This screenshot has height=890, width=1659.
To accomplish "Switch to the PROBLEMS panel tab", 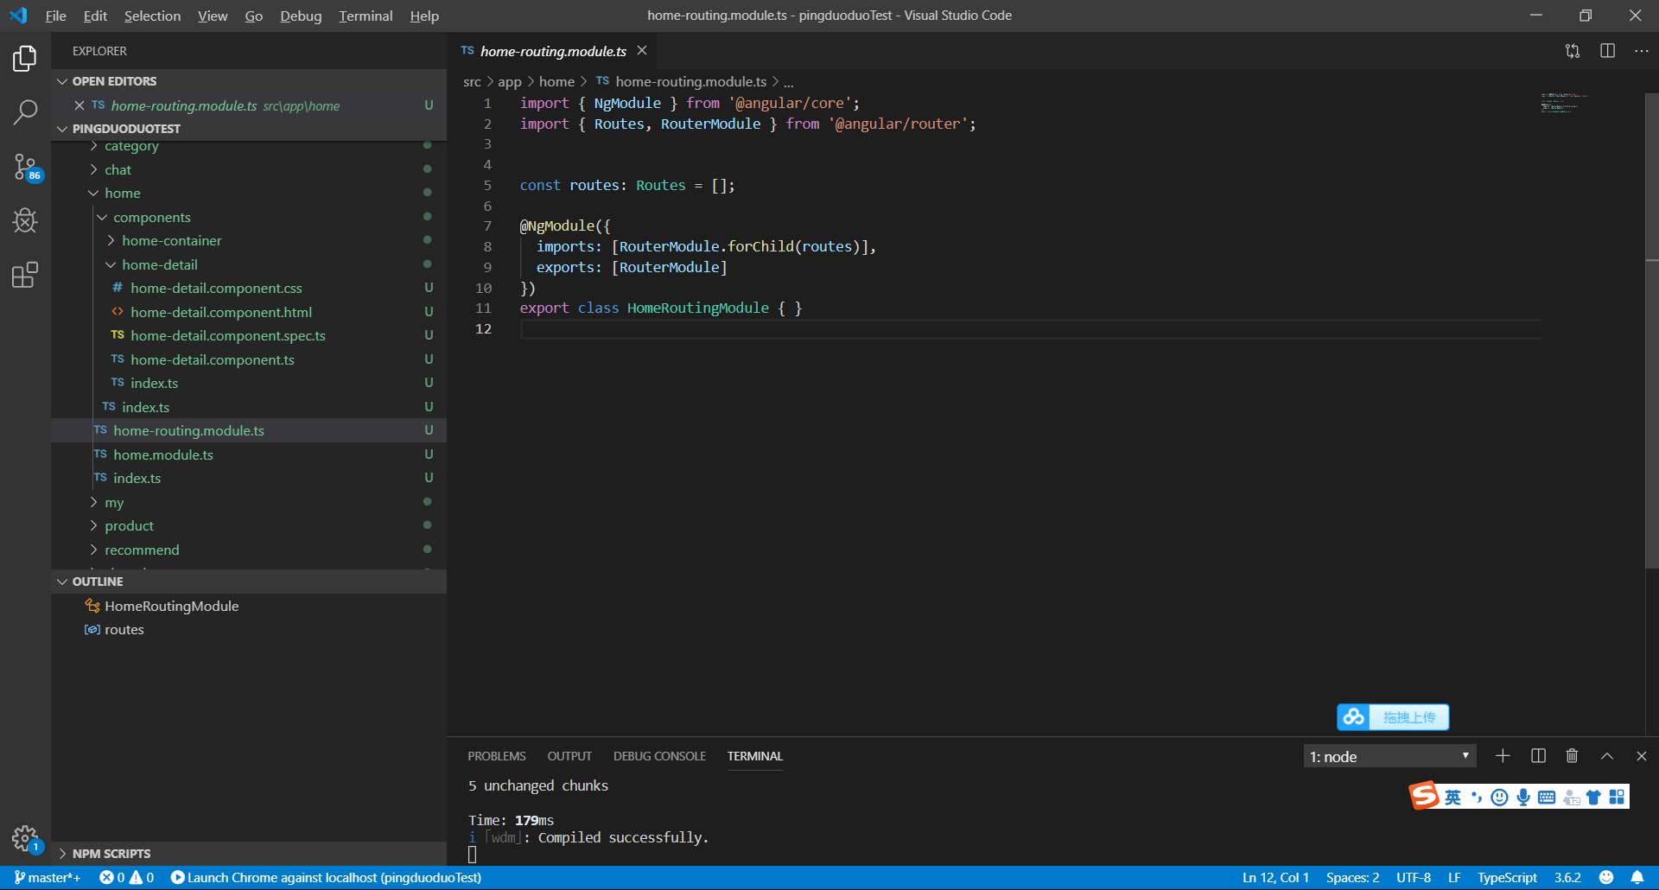I will click(497, 756).
